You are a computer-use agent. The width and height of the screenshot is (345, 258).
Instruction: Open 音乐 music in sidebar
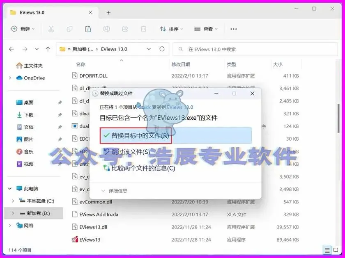tap(25, 152)
